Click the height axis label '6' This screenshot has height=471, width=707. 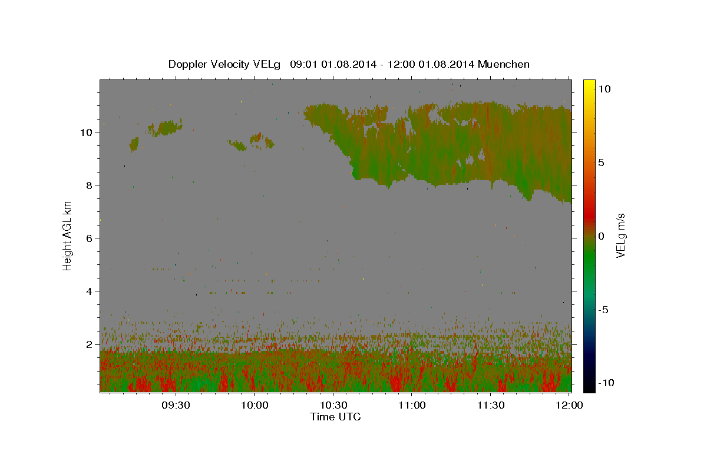[x=90, y=238]
